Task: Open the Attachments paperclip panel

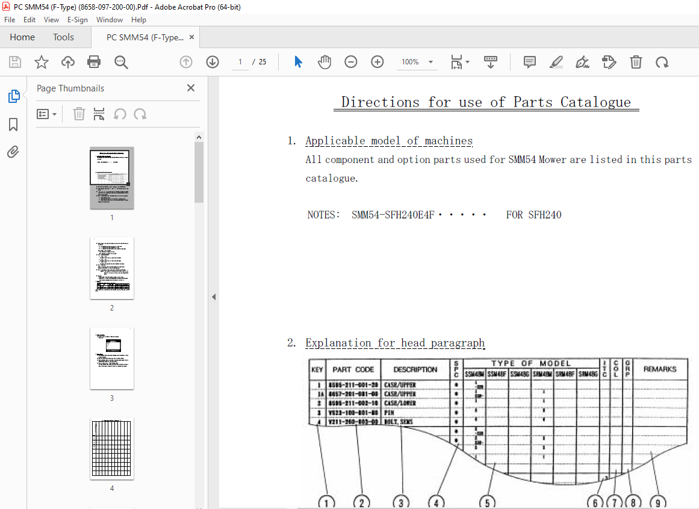Action: [x=13, y=152]
